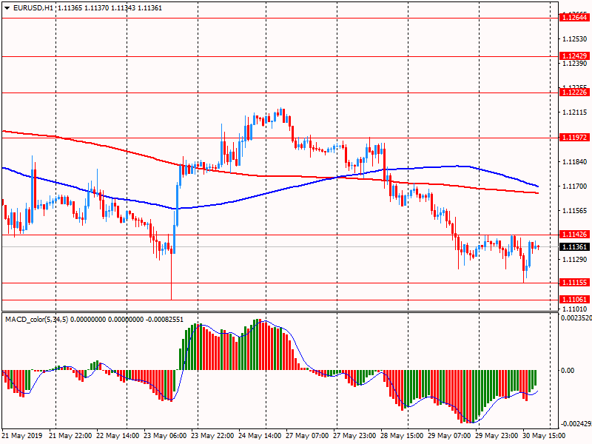
Task: Select the 1.11426 red price level tag
Action: (573, 235)
